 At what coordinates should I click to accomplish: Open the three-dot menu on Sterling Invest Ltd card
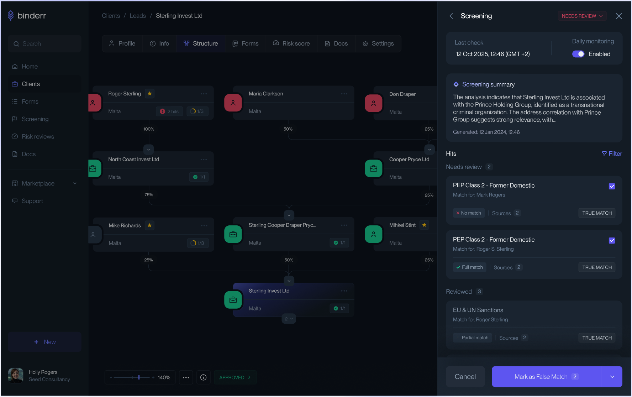click(344, 291)
